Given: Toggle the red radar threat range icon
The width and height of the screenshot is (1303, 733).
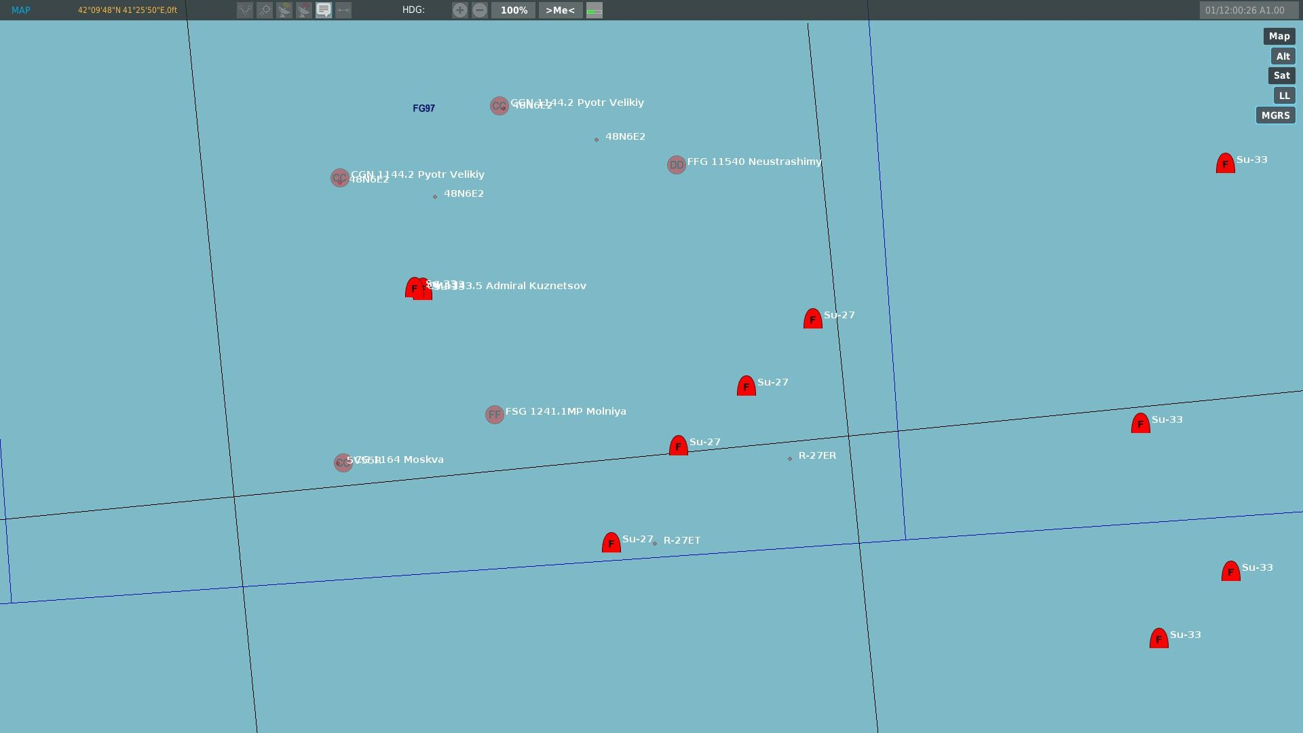Looking at the screenshot, I should [304, 10].
